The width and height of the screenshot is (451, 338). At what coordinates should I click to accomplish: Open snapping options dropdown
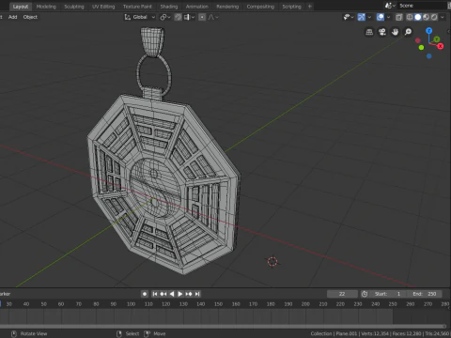[189, 17]
